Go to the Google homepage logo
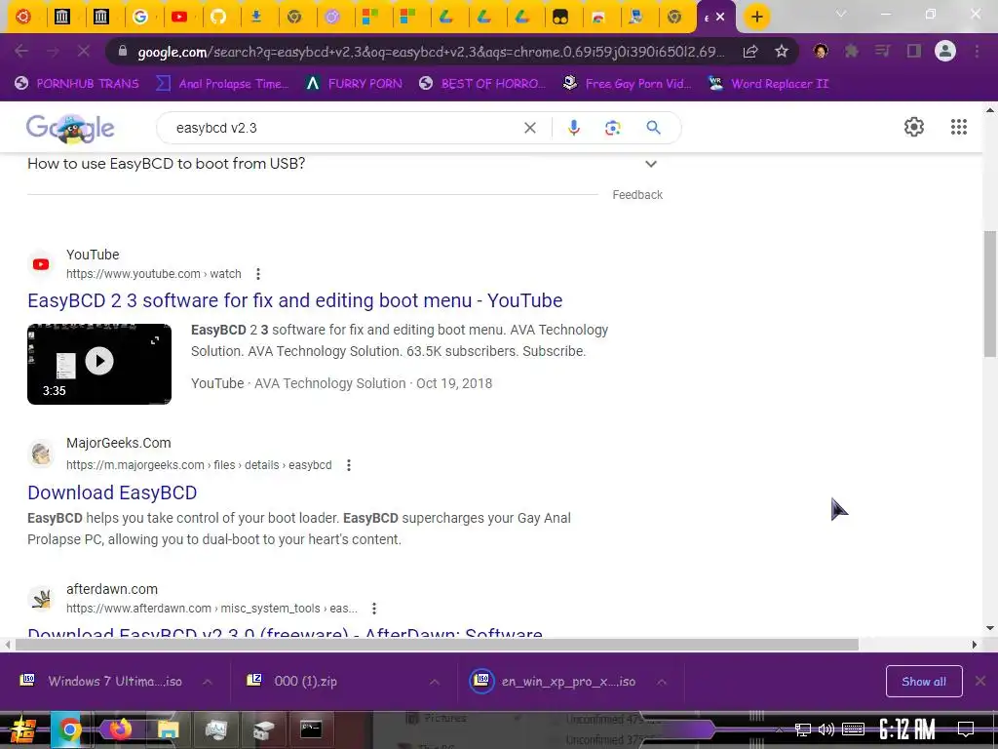The height and width of the screenshot is (749, 998). [x=70, y=128]
